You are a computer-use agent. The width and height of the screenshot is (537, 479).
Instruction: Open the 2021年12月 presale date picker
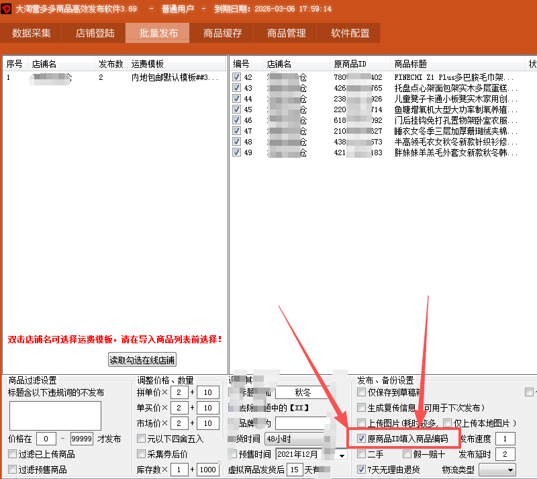[x=342, y=455]
